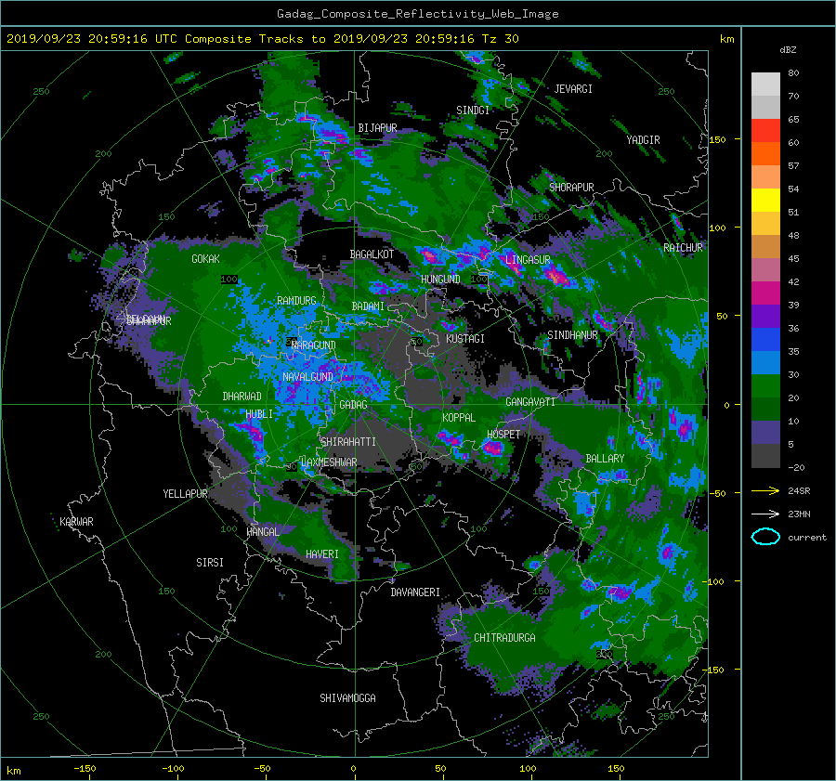Click the LINGASUR city label
The width and height of the screenshot is (836, 781).
[528, 260]
